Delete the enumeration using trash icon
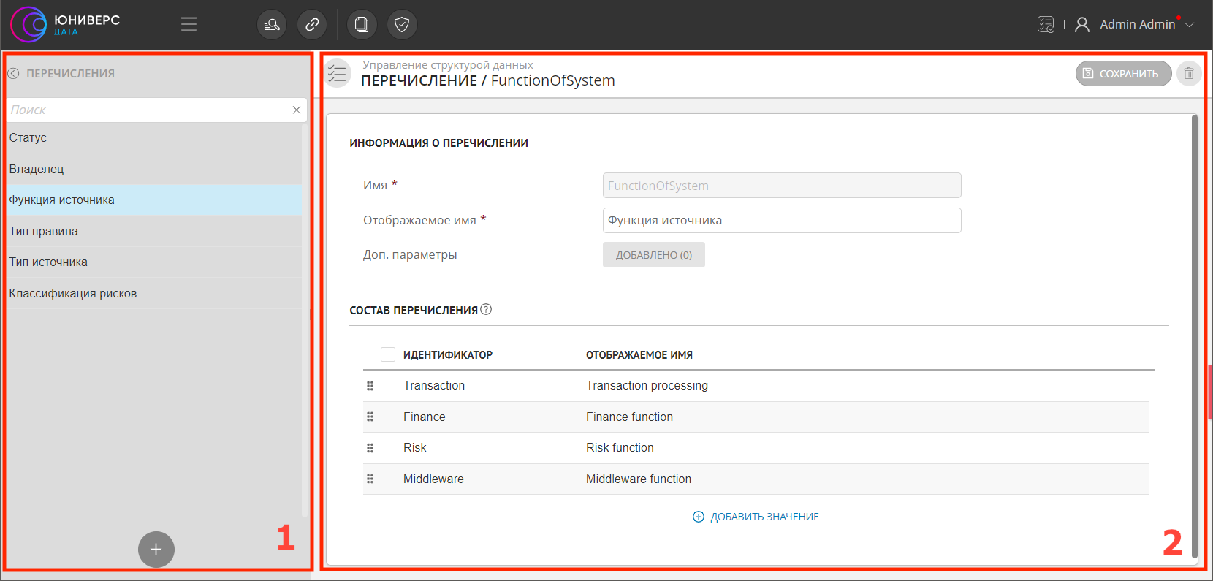This screenshot has height=581, width=1213. (x=1189, y=74)
